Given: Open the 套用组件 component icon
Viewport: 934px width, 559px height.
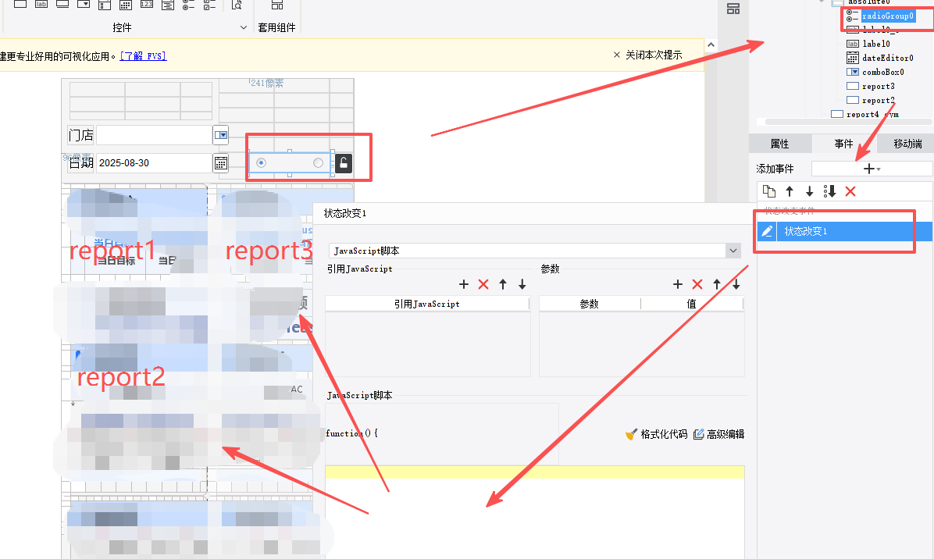Looking at the screenshot, I should pos(277,5).
